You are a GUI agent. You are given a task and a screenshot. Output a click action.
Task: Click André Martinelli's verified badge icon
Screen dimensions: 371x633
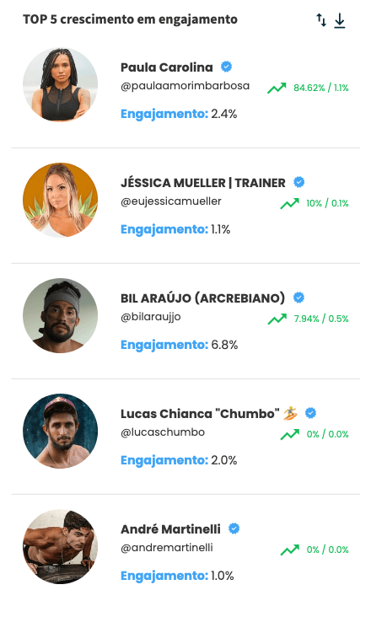coord(234,528)
